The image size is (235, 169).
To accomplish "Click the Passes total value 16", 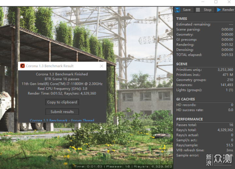I will point(231,125).
